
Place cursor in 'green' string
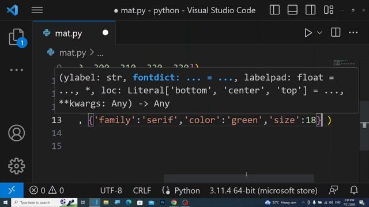244,120
